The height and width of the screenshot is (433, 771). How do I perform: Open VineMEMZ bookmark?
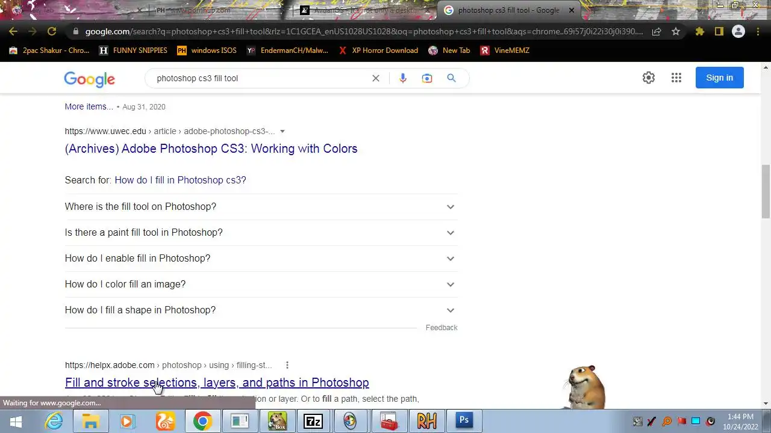point(505,51)
